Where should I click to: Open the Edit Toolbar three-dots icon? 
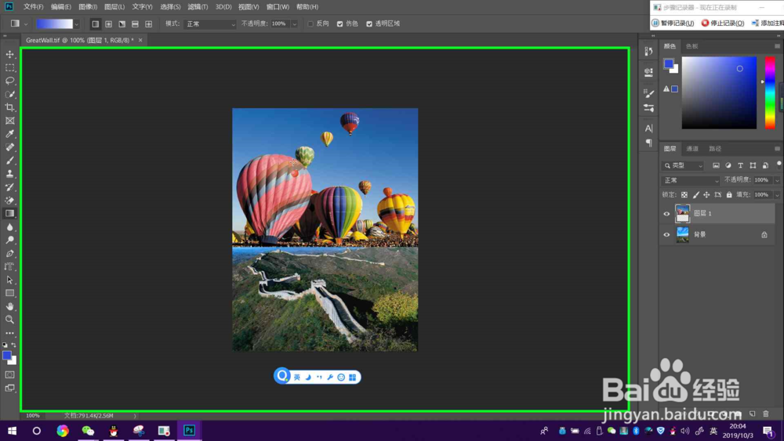pyautogui.click(x=9, y=333)
